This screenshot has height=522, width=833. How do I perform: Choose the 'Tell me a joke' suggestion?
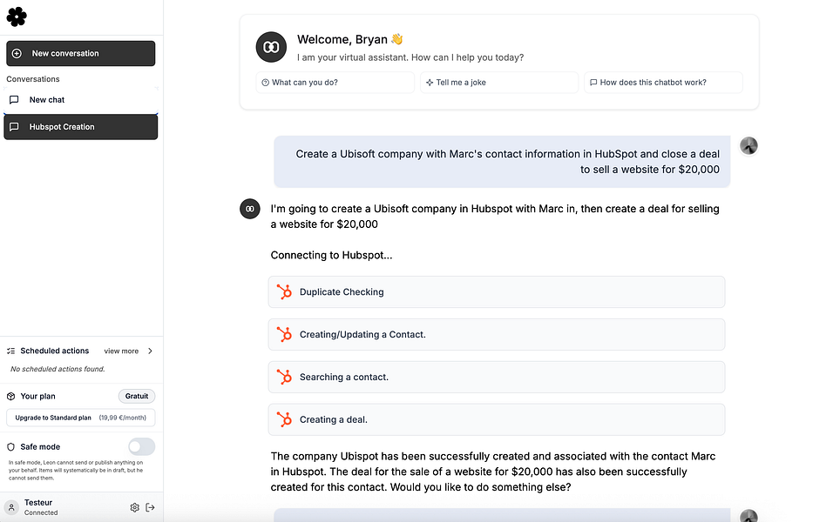pyautogui.click(x=498, y=83)
